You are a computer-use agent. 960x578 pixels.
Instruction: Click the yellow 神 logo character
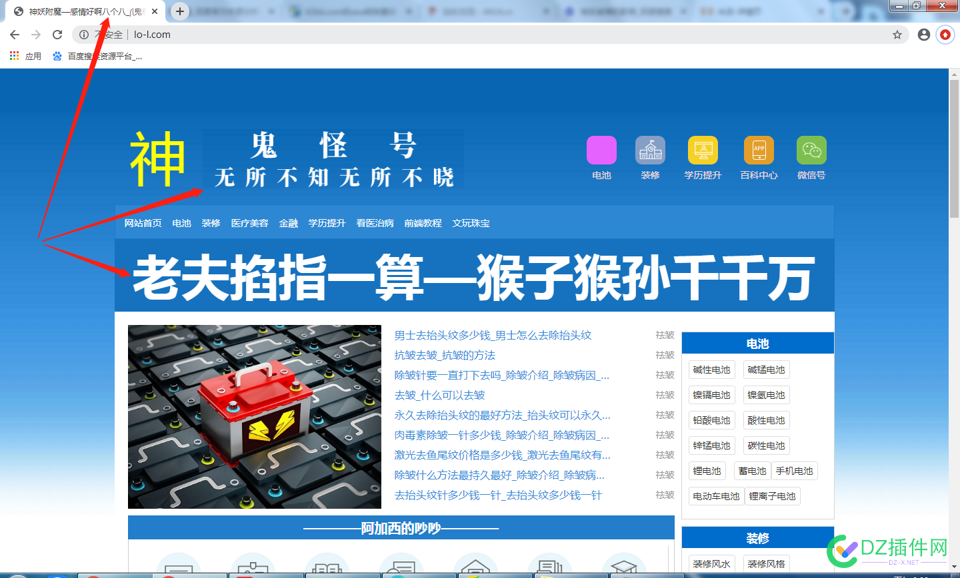(157, 159)
